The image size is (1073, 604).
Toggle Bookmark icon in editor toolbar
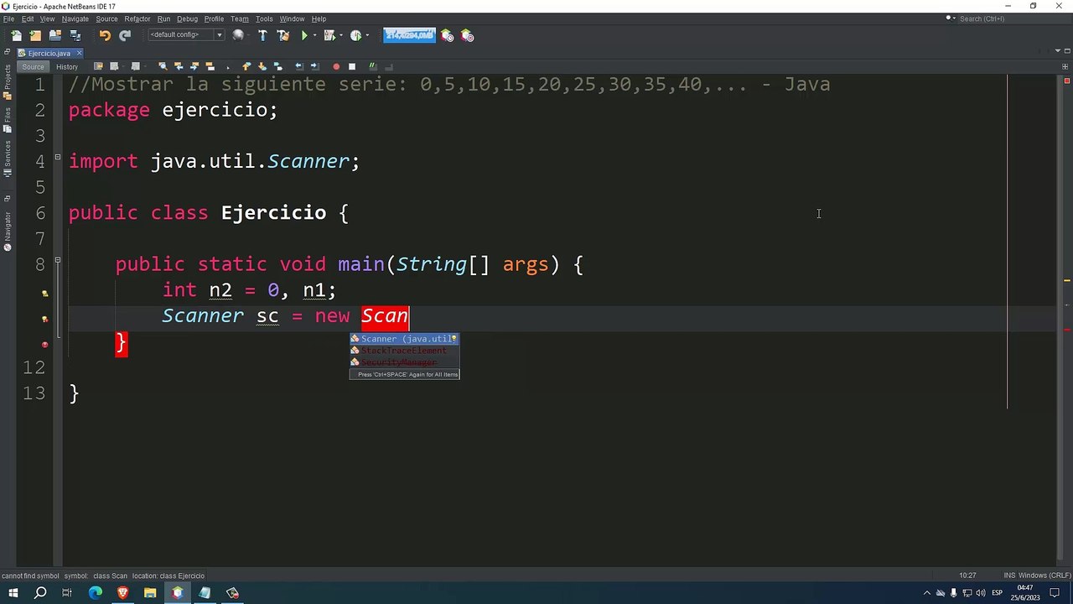point(277,66)
